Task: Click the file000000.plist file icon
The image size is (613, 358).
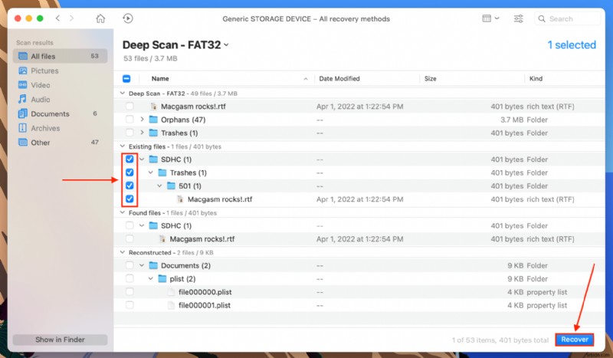Action: click(171, 292)
